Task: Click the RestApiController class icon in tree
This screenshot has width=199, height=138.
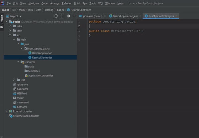Action: 30,58
